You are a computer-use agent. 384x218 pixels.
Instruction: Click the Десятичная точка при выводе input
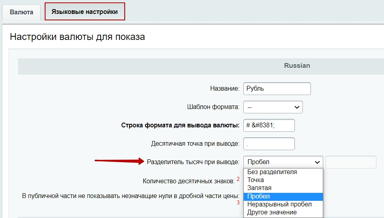point(269,144)
